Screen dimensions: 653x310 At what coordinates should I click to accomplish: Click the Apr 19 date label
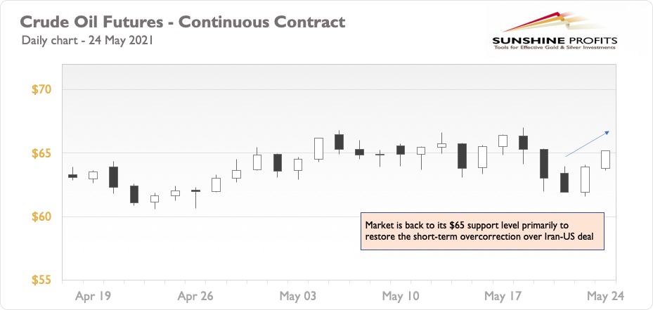coord(93,296)
